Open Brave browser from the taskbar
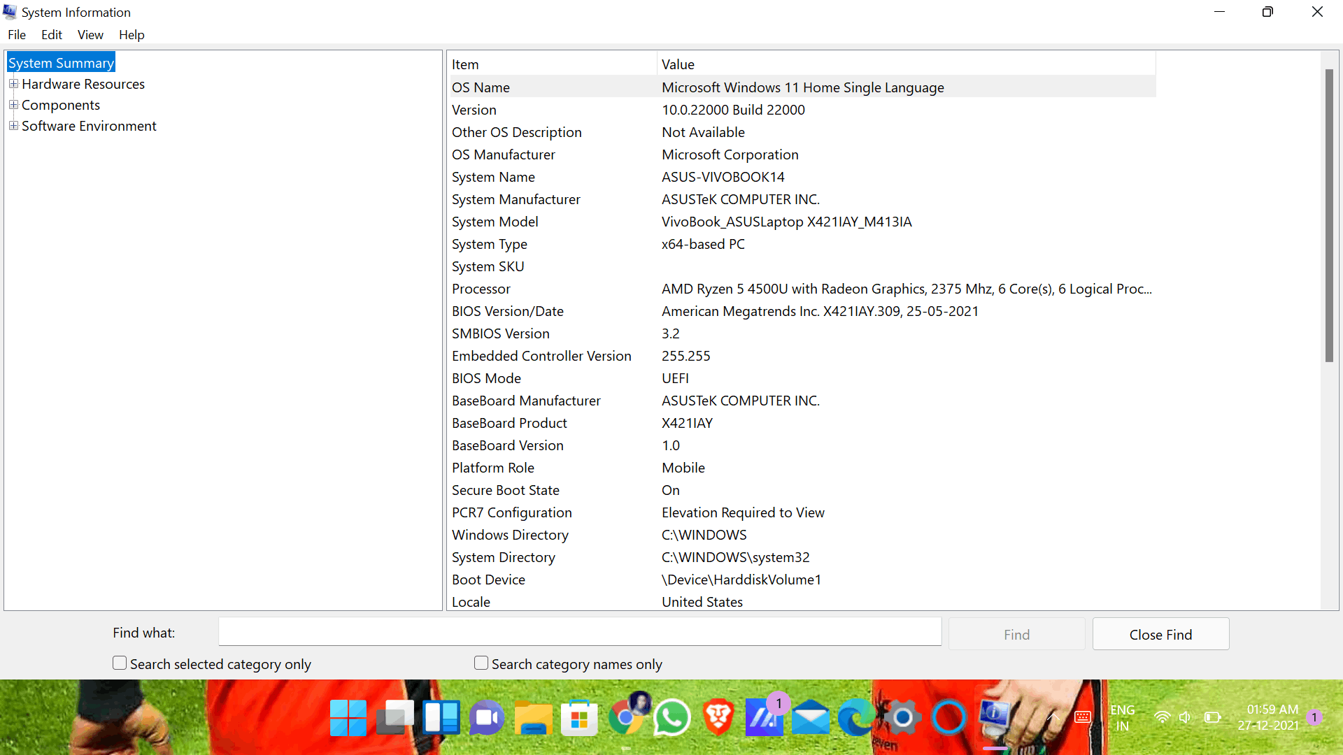The width and height of the screenshot is (1343, 755). [718, 717]
